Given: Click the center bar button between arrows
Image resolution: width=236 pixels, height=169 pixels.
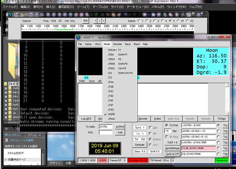Looking at the screenshot, I should pos(99,21).
